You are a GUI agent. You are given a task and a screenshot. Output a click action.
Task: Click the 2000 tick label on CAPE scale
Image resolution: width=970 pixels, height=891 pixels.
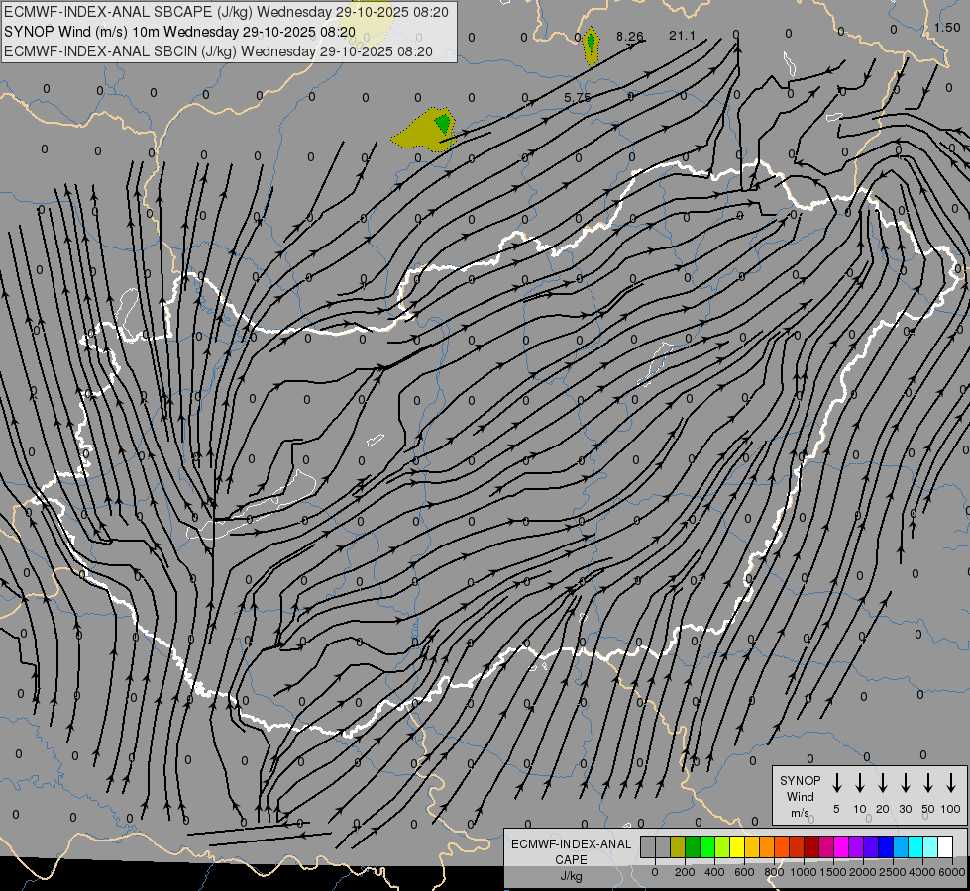click(x=862, y=872)
